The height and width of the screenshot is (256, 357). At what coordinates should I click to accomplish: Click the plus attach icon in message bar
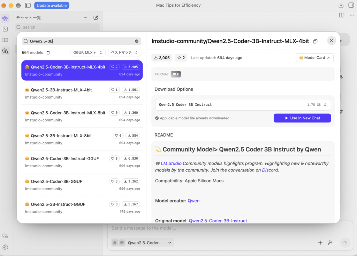tap(320, 242)
